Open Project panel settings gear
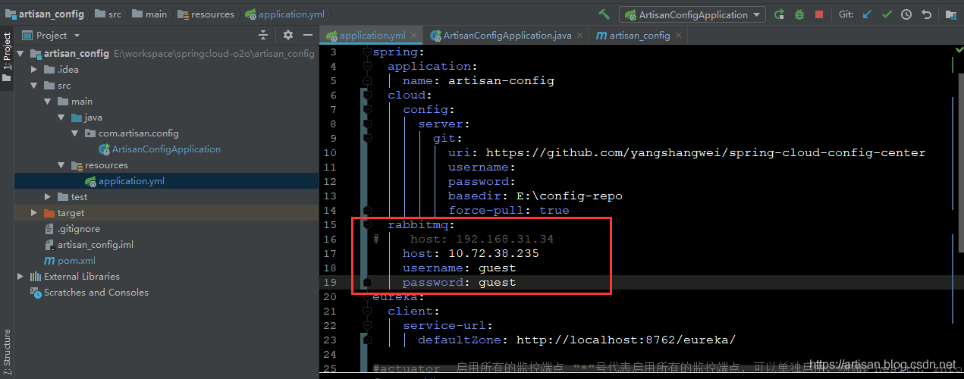 287,35
